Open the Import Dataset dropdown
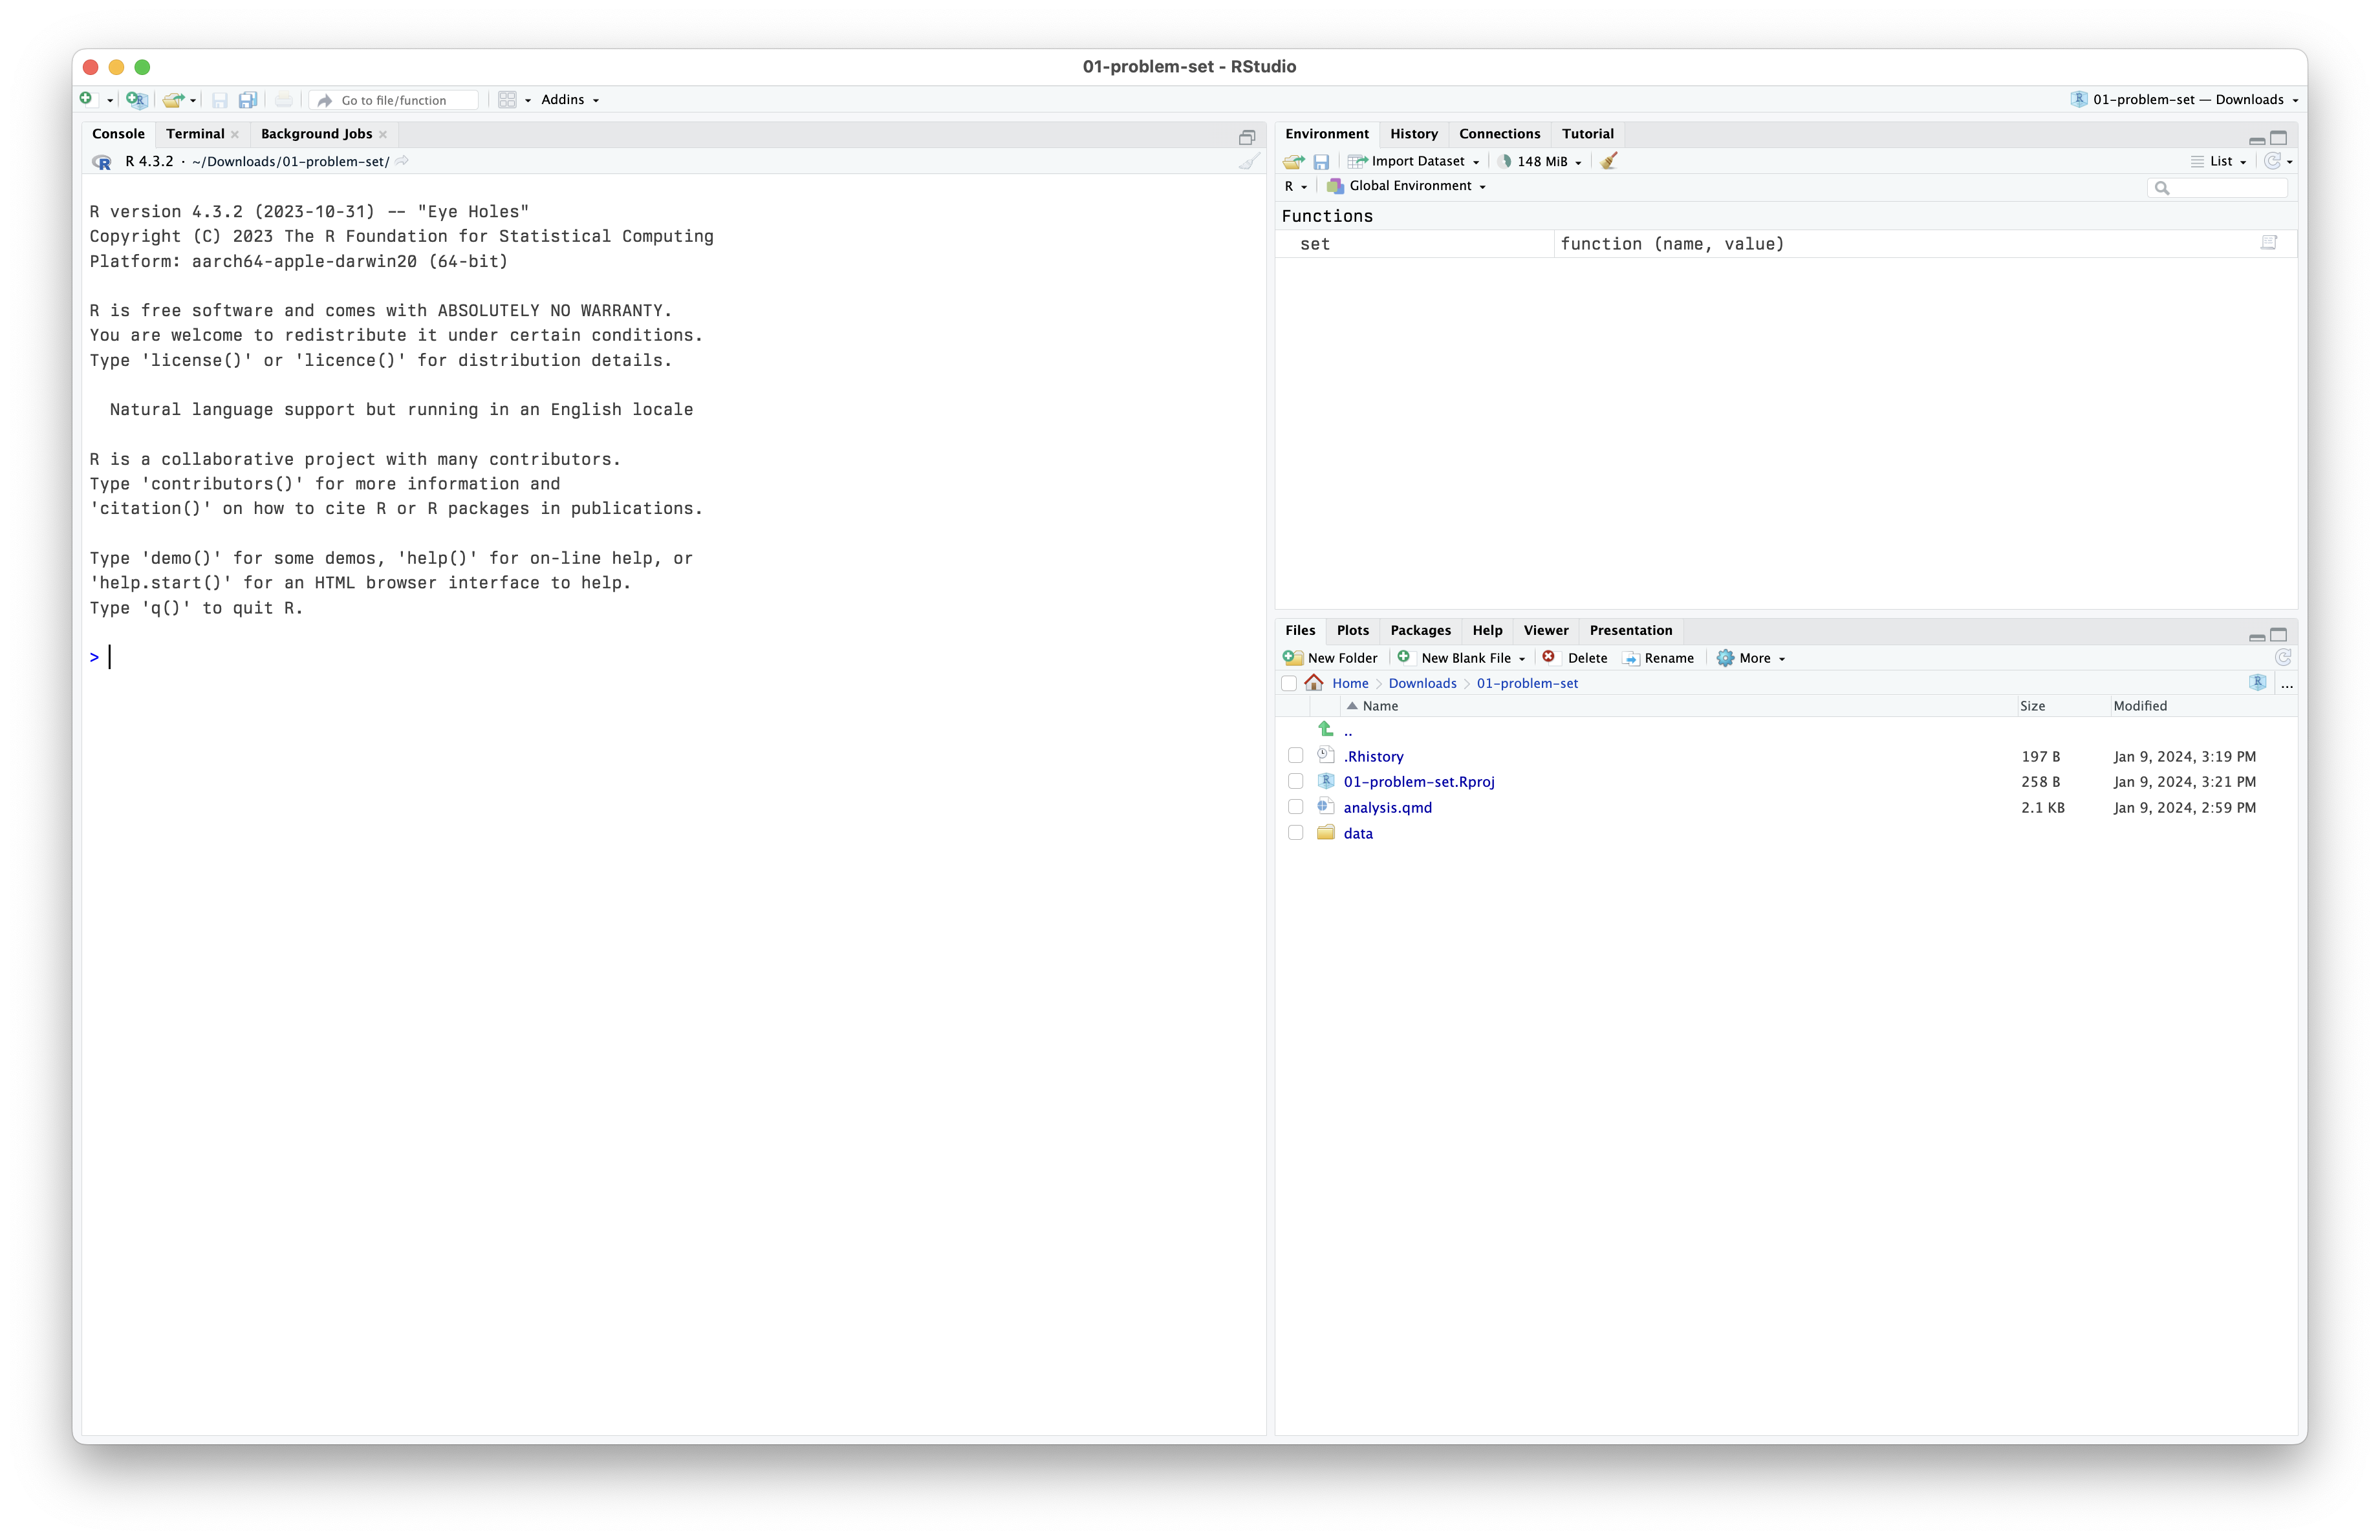The height and width of the screenshot is (1540, 2380). pyautogui.click(x=1414, y=161)
